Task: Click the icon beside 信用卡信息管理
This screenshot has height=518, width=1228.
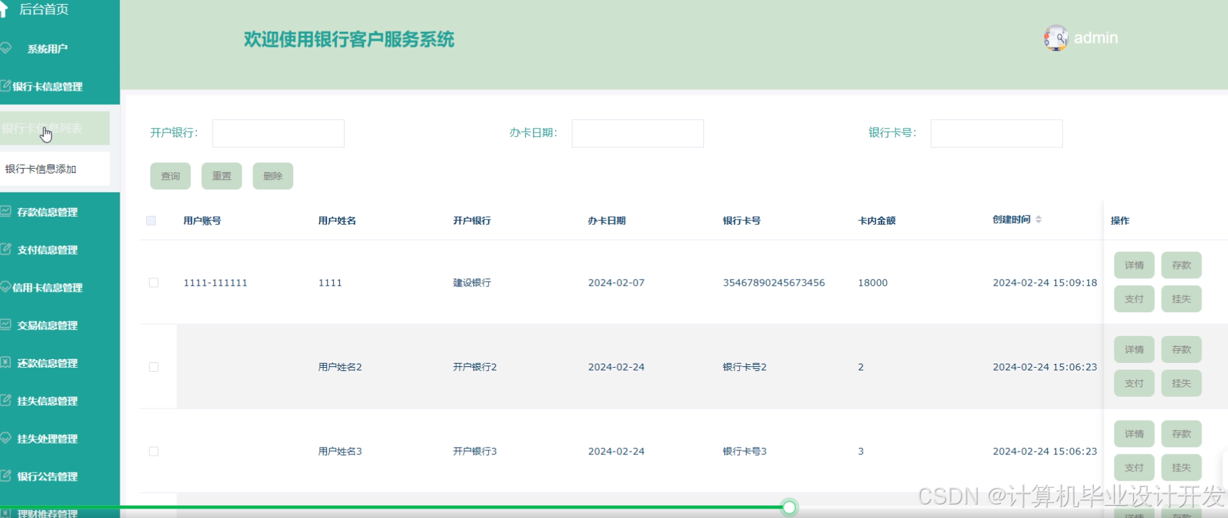Action: point(5,287)
